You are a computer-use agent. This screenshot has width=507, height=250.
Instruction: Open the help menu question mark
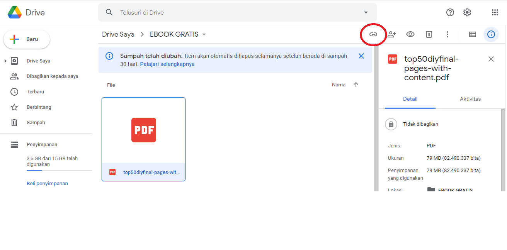(x=450, y=12)
